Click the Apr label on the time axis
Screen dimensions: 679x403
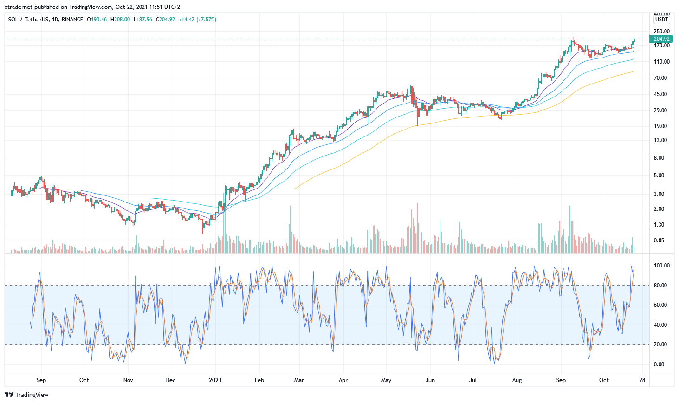[343, 380]
